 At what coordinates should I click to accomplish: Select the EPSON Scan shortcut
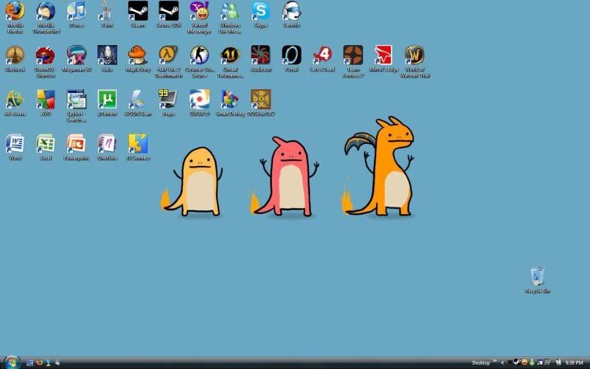(138, 103)
